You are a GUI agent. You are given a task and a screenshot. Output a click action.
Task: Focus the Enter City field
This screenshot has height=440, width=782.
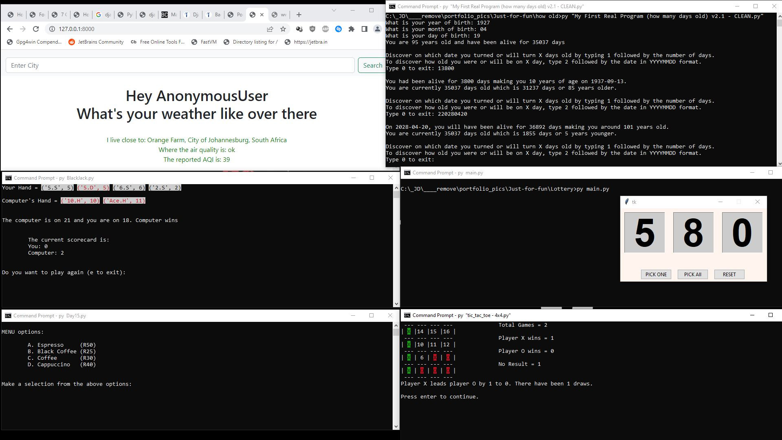click(x=180, y=66)
